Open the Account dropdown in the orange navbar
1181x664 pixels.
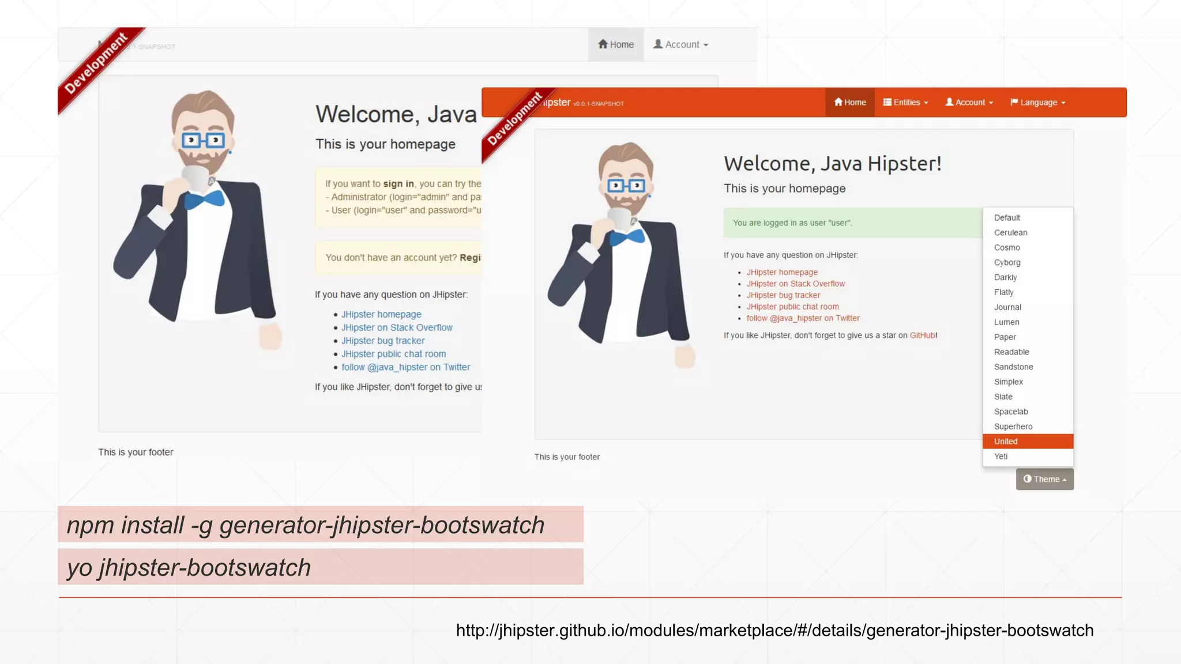(x=969, y=103)
